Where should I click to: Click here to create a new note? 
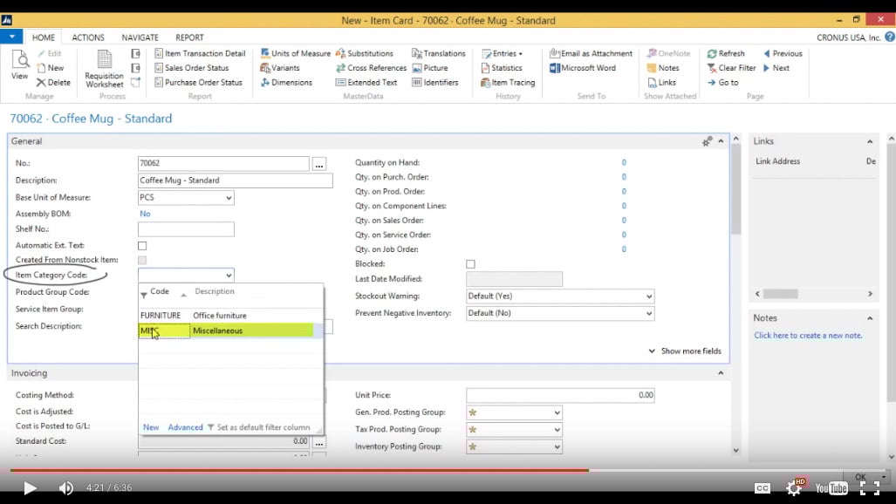tap(808, 336)
